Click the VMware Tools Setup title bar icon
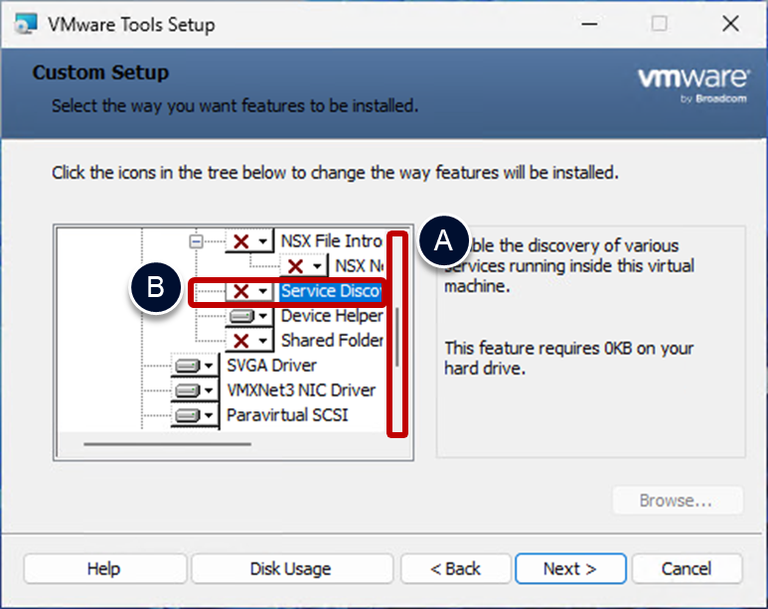The height and width of the screenshot is (609, 768). coord(29,24)
